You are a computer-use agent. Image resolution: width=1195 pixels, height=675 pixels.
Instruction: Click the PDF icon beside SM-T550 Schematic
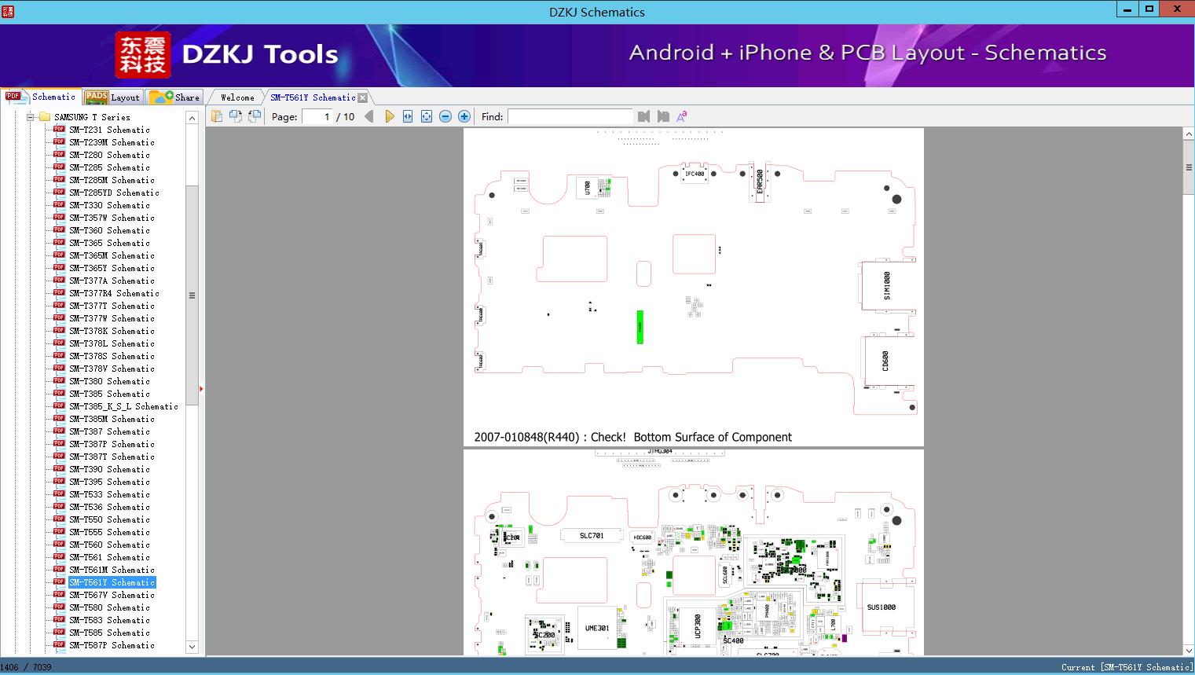point(59,519)
